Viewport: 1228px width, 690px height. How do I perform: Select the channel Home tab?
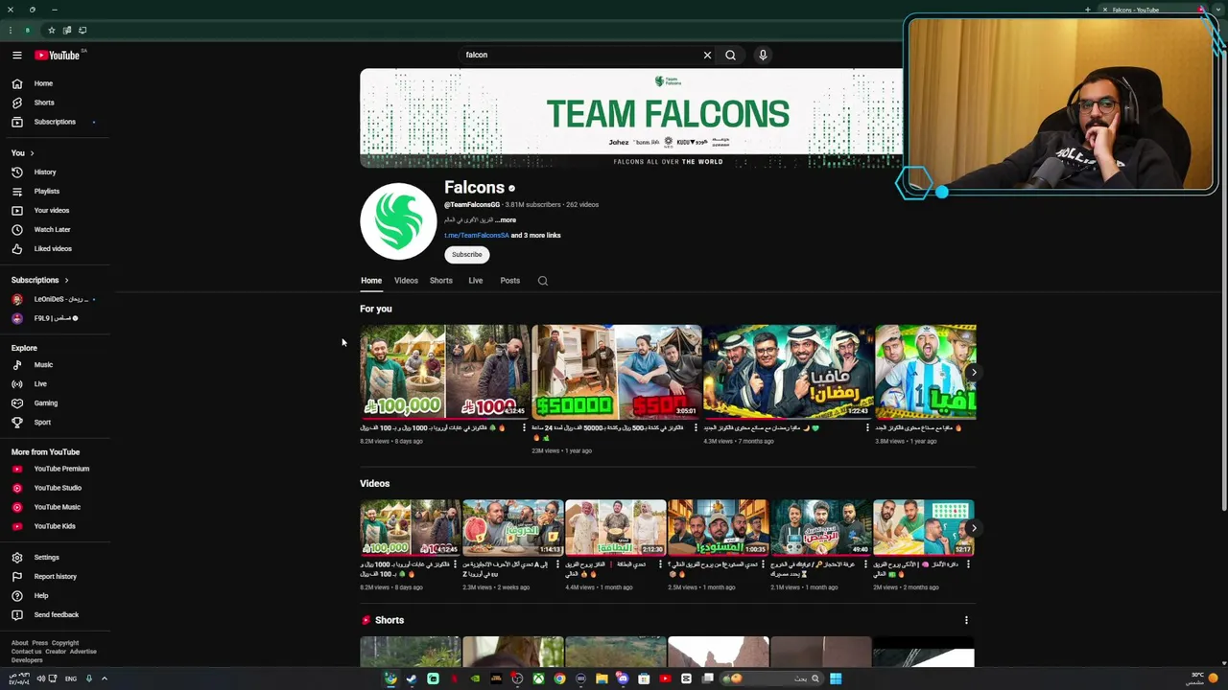point(371,281)
